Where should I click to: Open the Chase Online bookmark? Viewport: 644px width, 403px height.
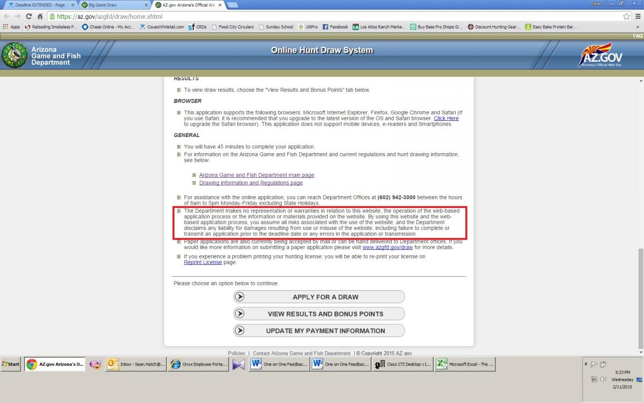click(108, 26)
